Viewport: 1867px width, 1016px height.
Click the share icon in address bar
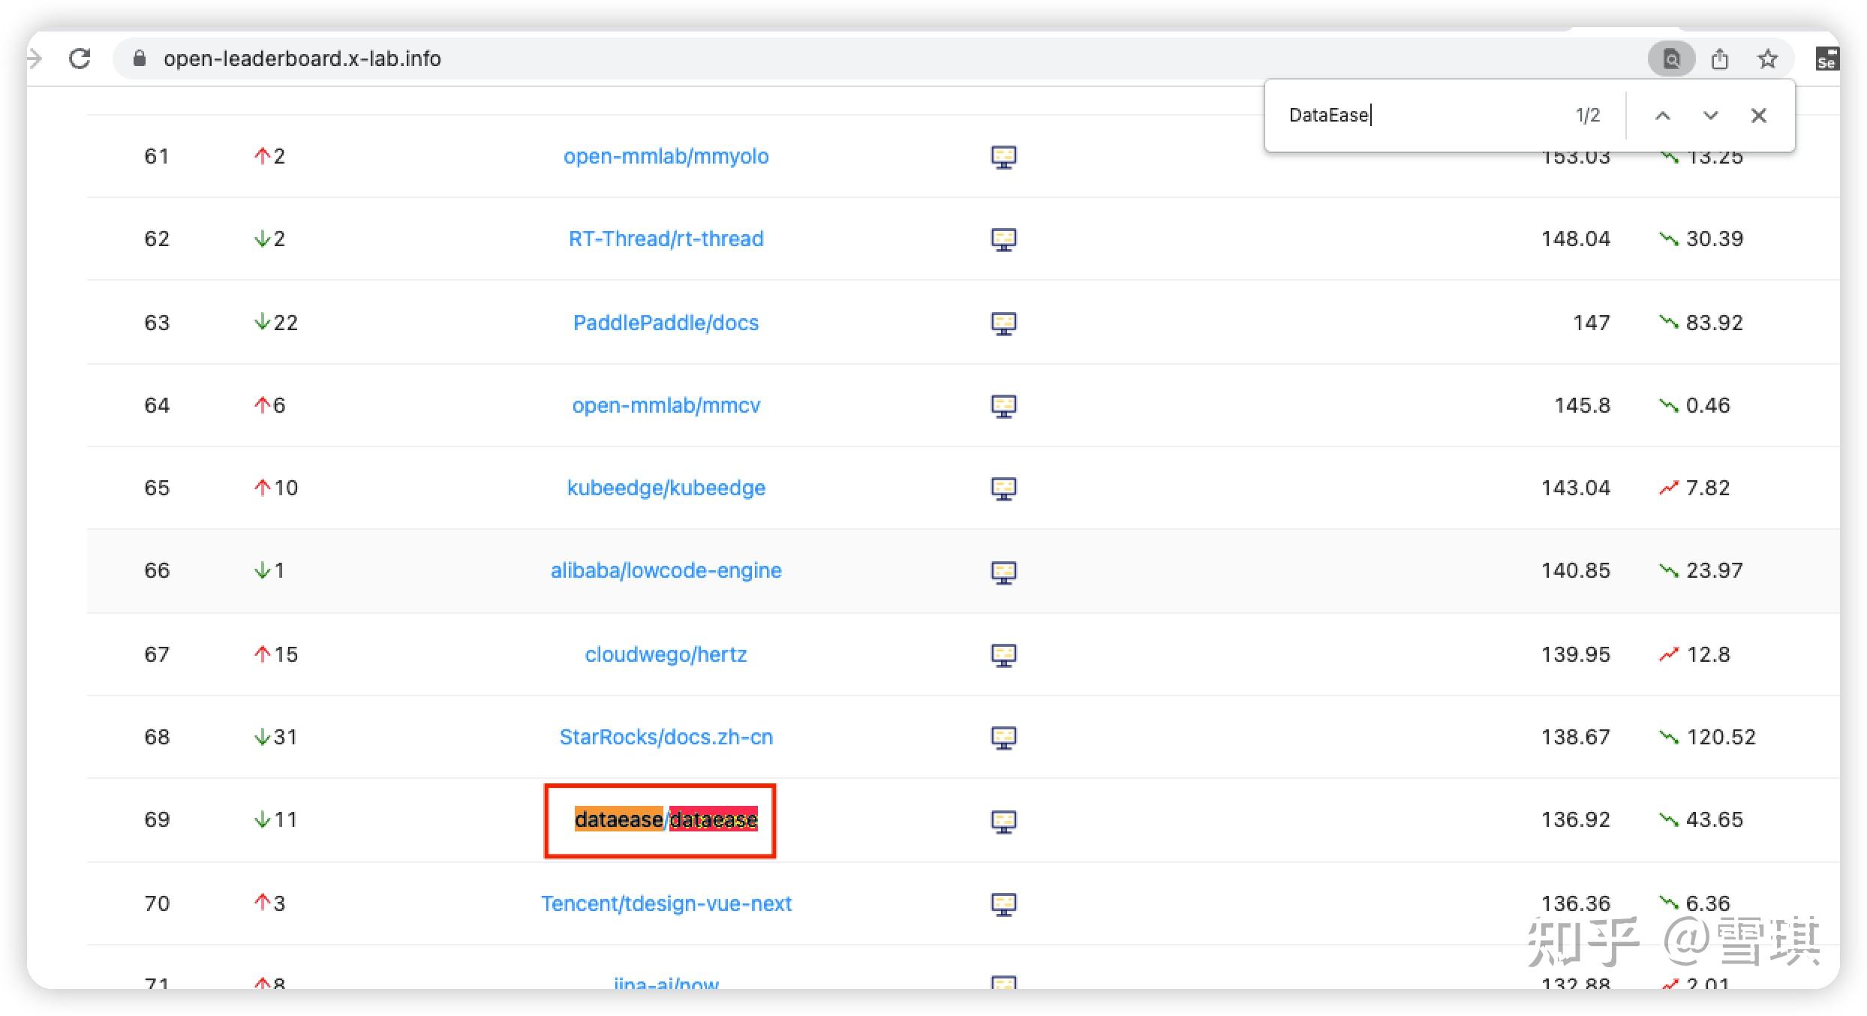point(1720,59)
